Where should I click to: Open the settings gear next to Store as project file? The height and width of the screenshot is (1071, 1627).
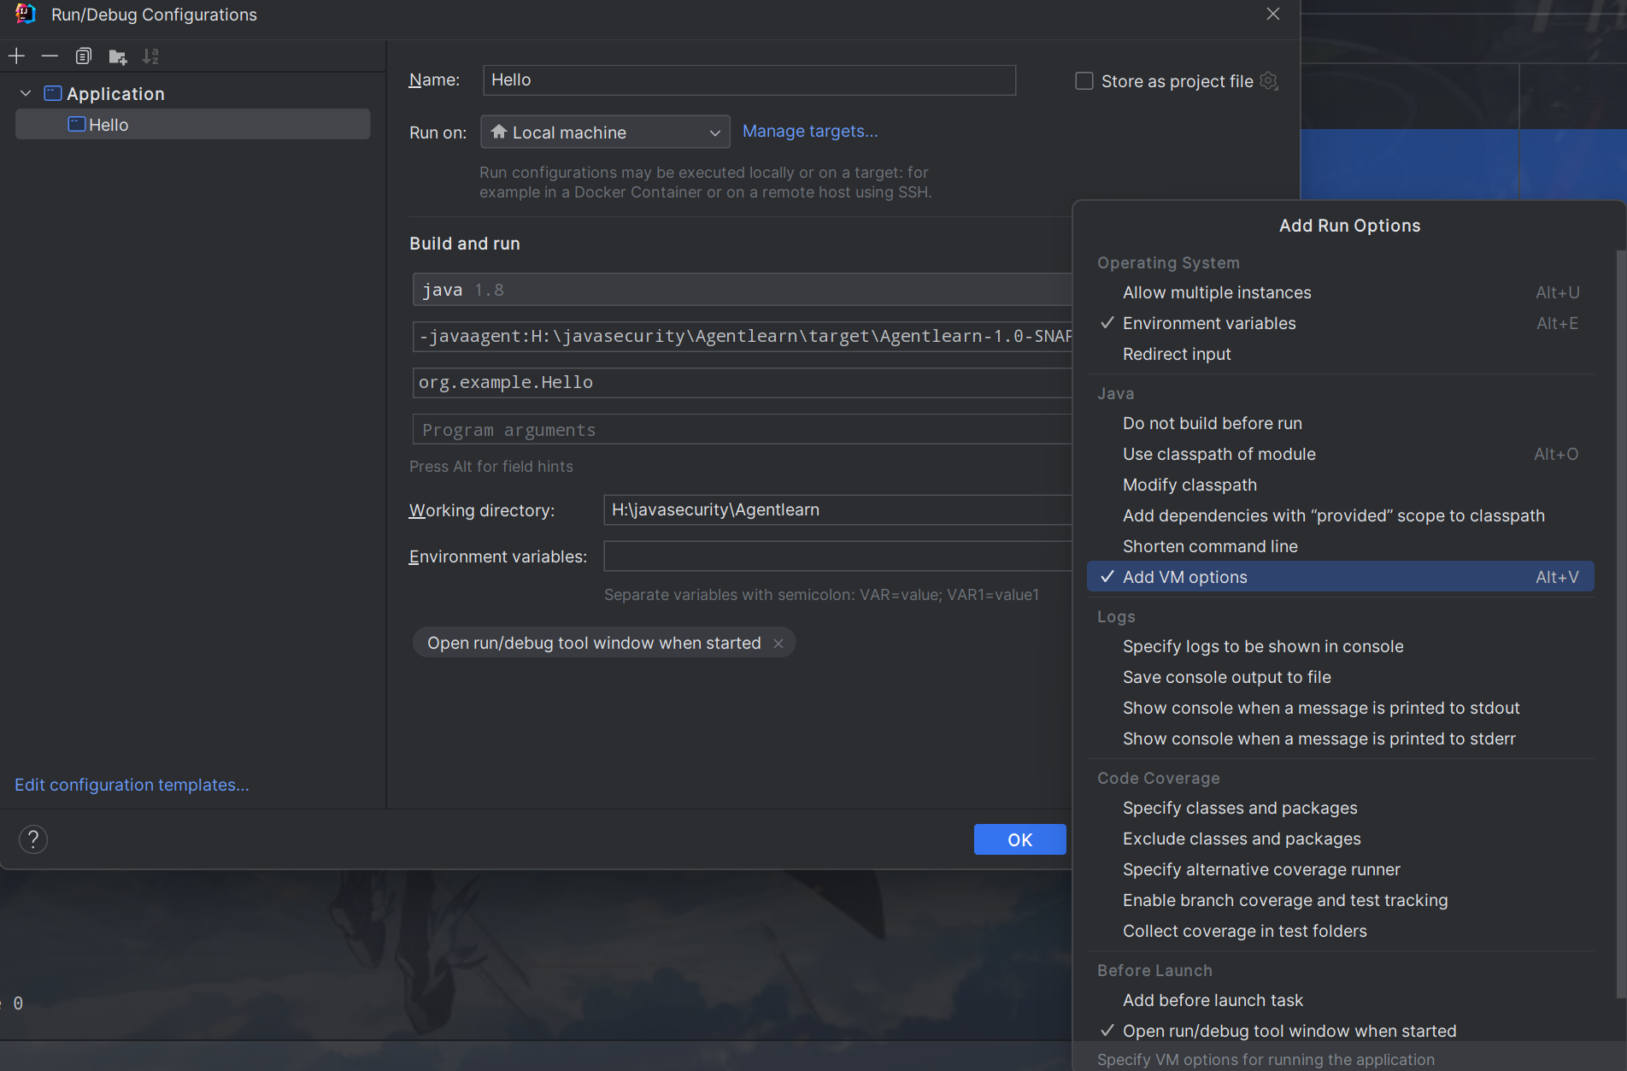click(1269, 81)
